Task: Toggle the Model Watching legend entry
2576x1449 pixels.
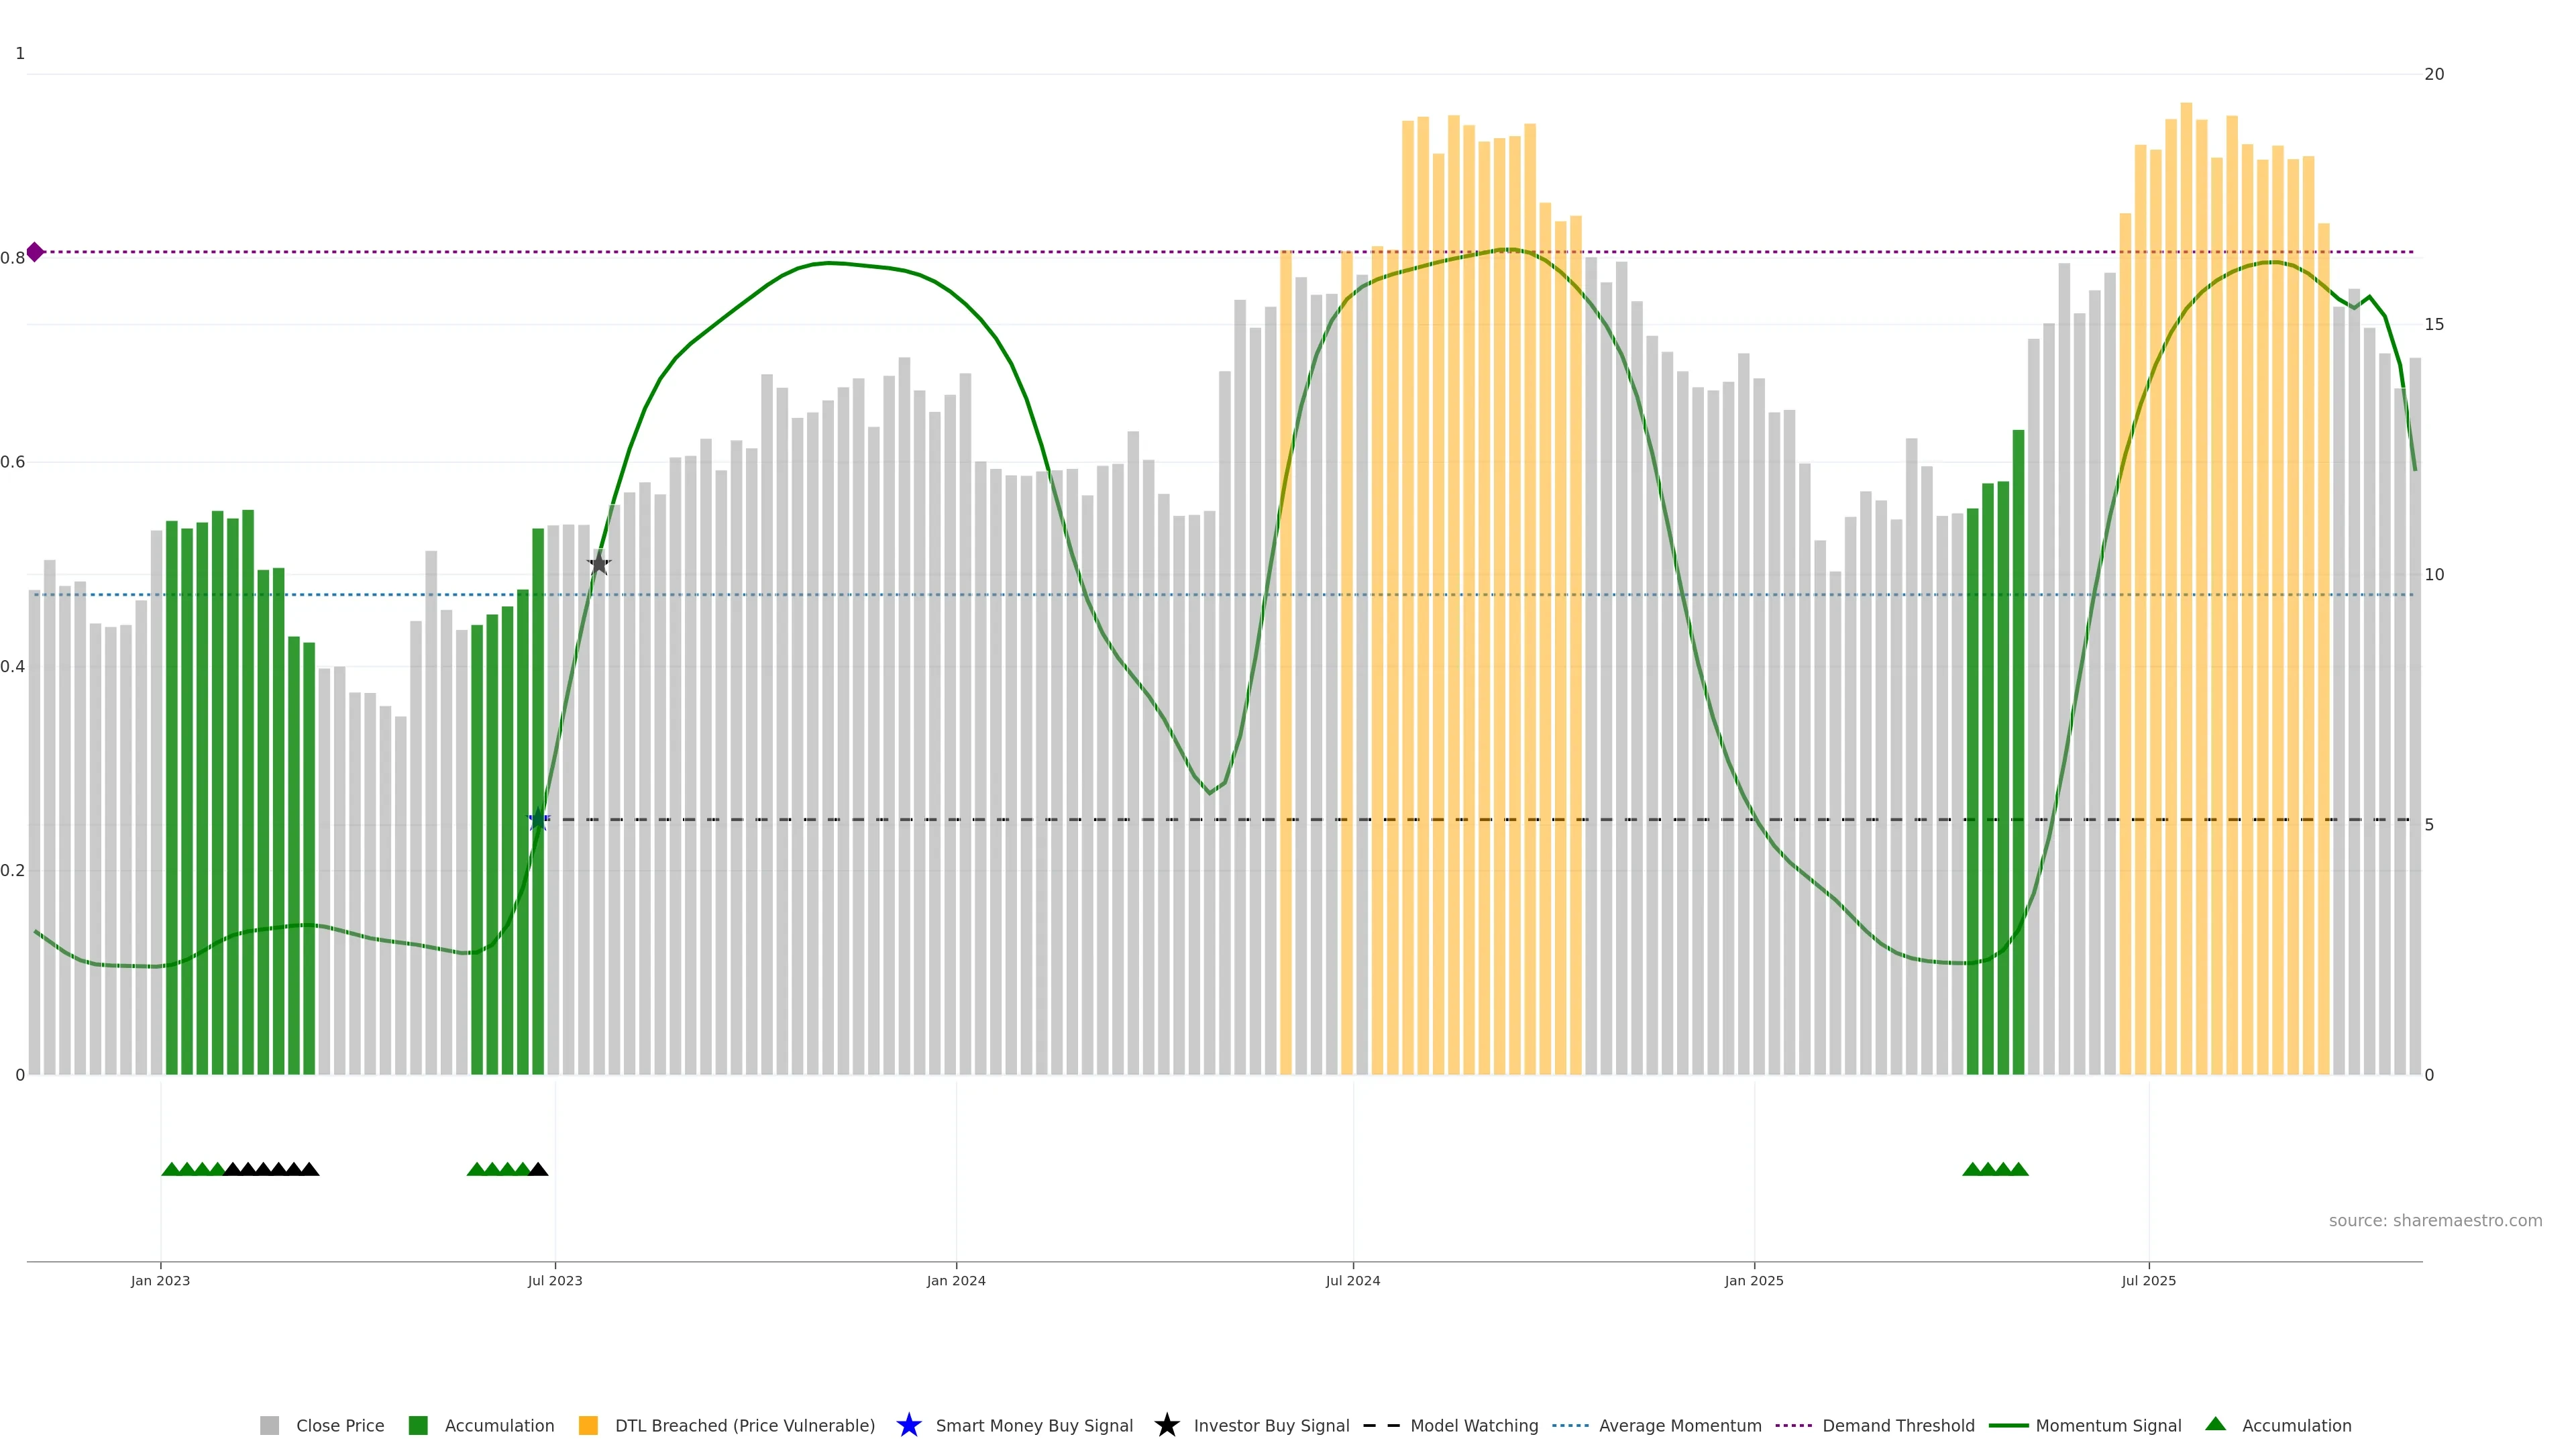Action: [x=1473, y=1425]
